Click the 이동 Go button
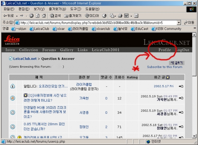Viewport: 198px width, 145px height. pyautogui.click(x=189, y=23)
